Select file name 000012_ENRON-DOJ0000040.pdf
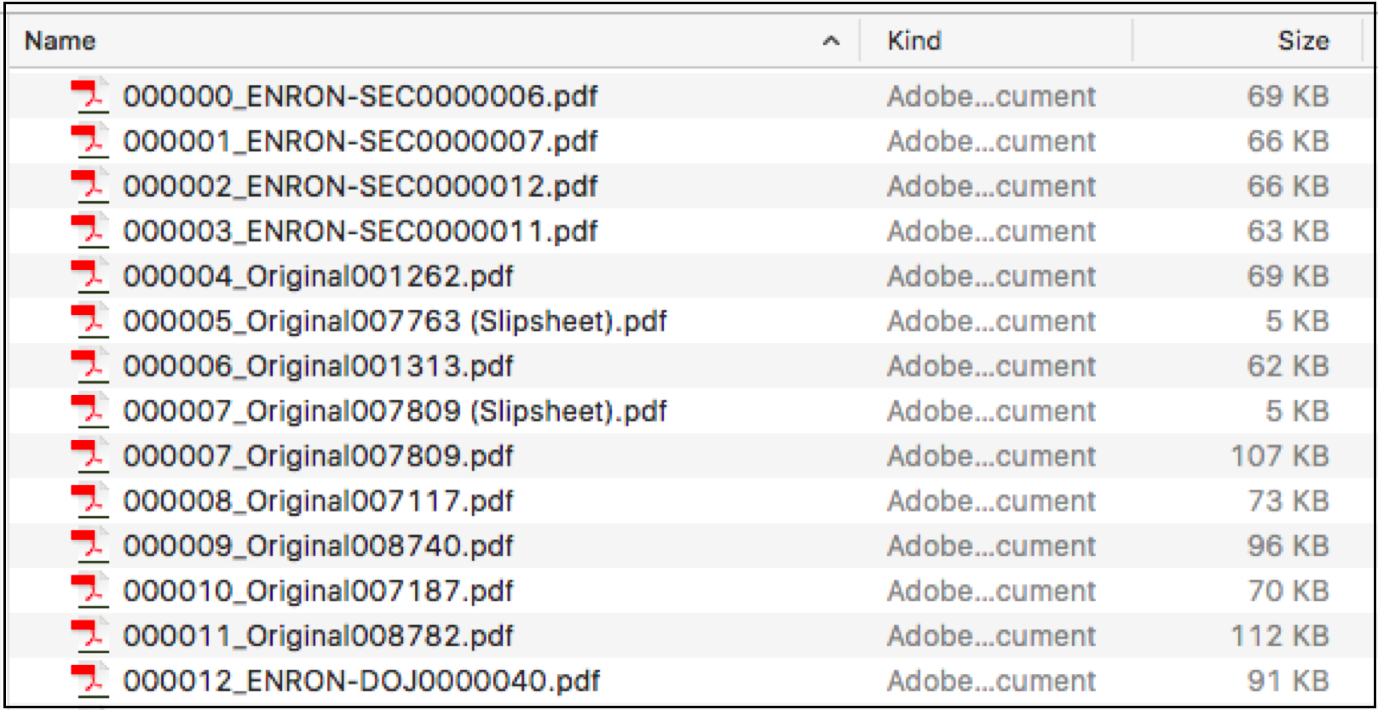This screenshot has width=1378, height=710. coord(362,682)
